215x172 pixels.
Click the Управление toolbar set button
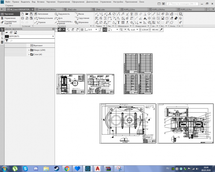tap(9, 18)
